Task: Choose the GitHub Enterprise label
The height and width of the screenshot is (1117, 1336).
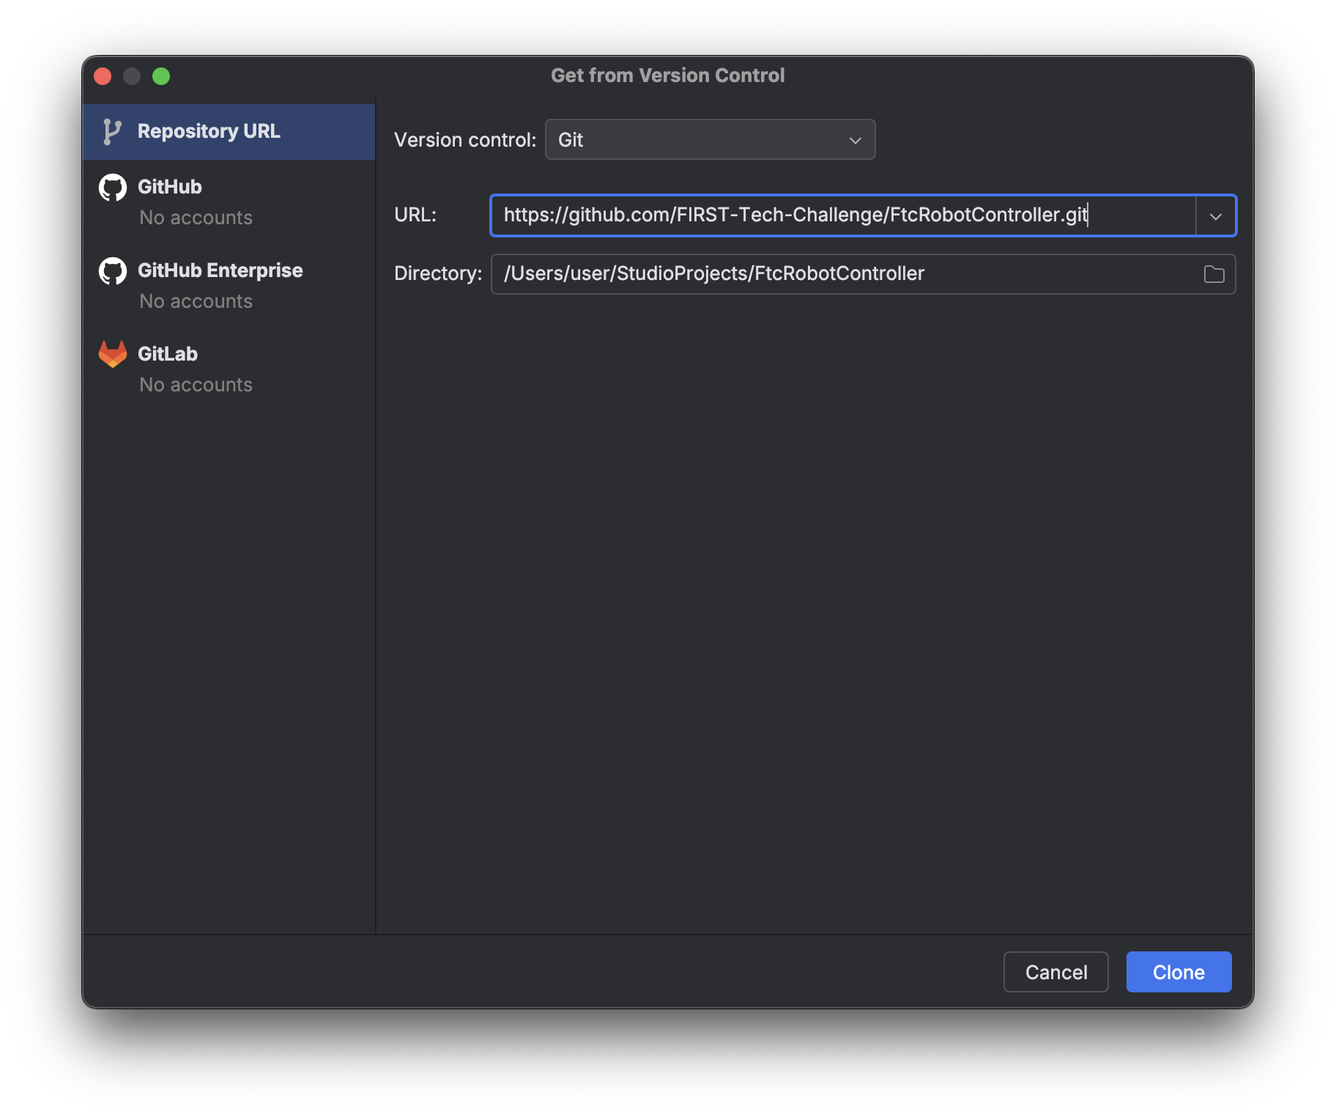Action: [220, 270]
